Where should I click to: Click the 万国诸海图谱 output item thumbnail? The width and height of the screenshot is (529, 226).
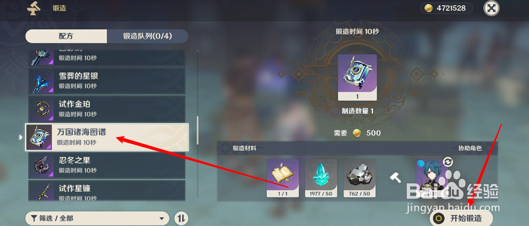(357, 77)
